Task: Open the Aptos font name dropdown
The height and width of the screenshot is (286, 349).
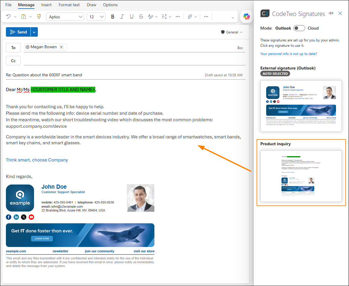Action: (x=65, y=17)
